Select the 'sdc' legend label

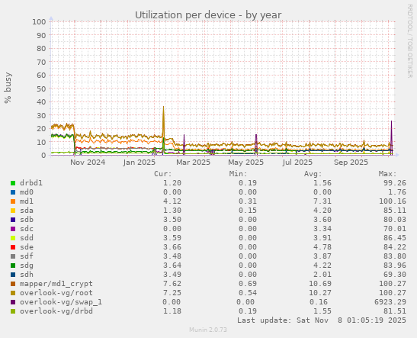(x=27, y=229)
